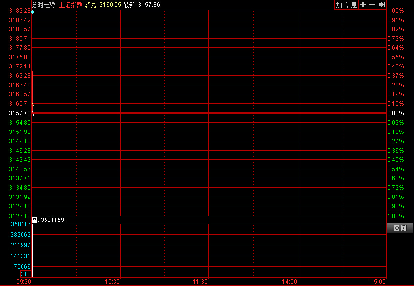Open the 信息 info button
This screenshot has width=414, height=286.
coord(351,5)
